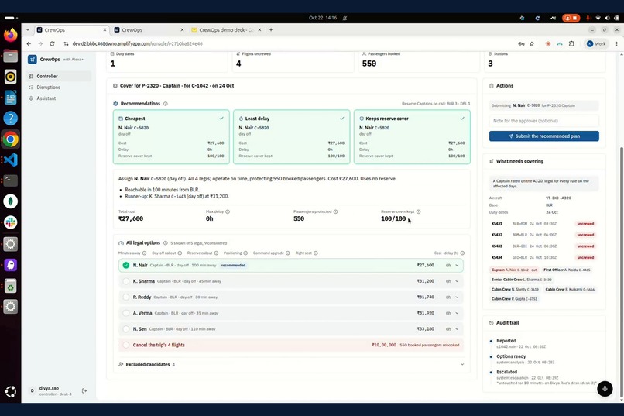This screenshot has width=624, height=416.
Task: Go back using browser back arrow
Action: click(29, 44)
